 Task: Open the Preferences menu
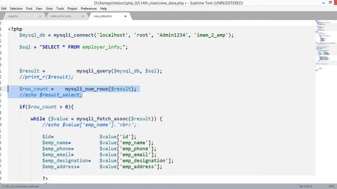[88, 8]
